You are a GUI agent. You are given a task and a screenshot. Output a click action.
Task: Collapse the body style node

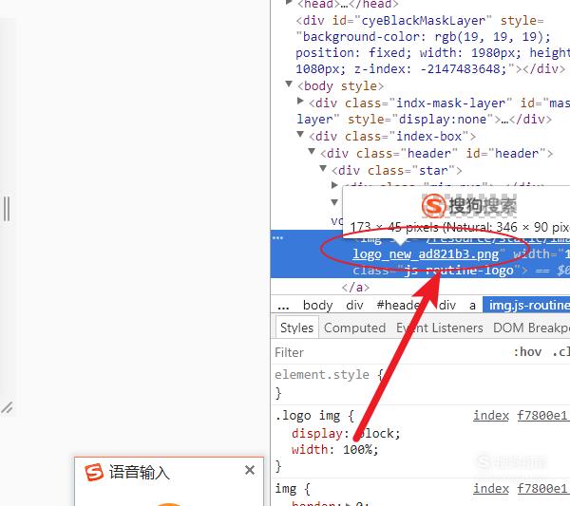(289, 84)
